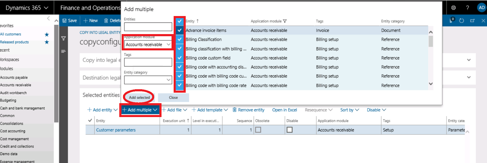The width and height of the screenshot is (487, 163).
Task: Click the Save toolbar button
Action: coord(69,21)
